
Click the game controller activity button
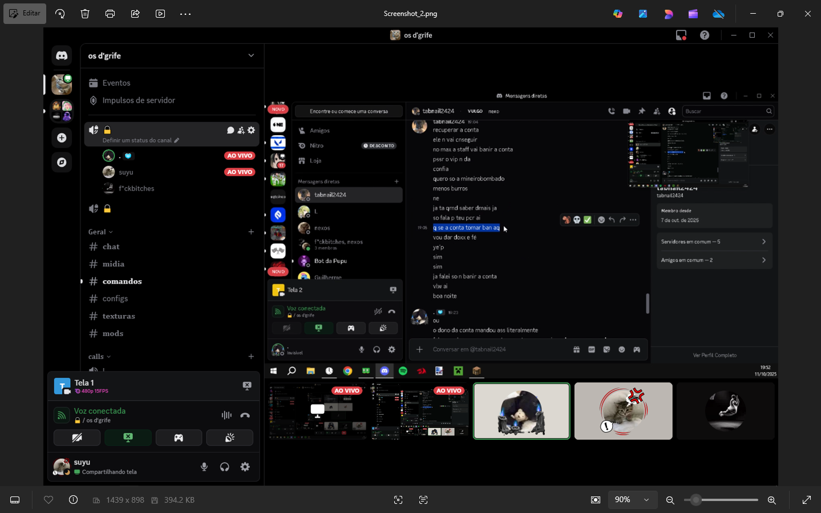pos(179,438)
